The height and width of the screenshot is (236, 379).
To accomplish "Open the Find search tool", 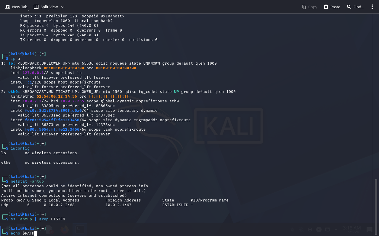I will click(355, 7).
